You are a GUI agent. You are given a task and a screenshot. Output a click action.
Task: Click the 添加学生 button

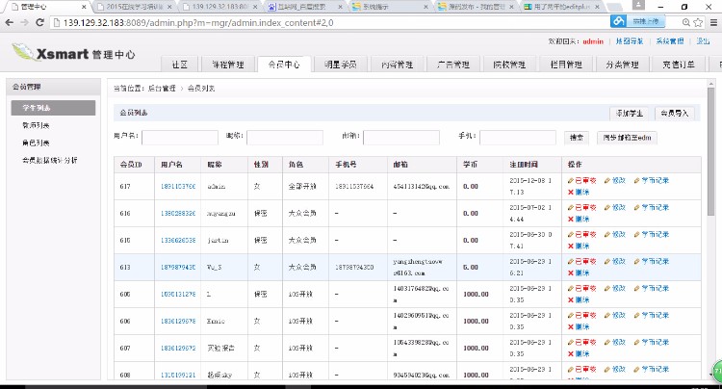(x=629, y=114)
